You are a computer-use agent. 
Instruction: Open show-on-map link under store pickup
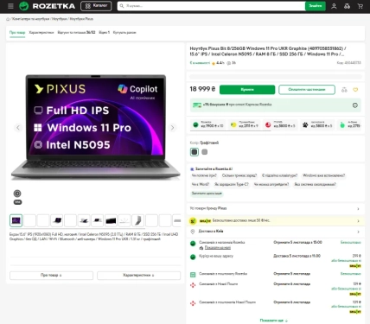(x=218, y=248)
